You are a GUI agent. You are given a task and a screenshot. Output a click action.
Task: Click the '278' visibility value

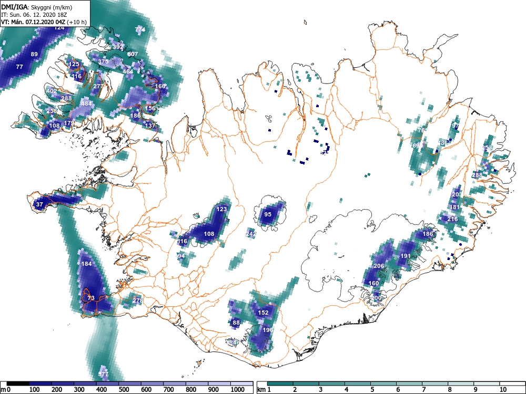click(x=137, y=300)
